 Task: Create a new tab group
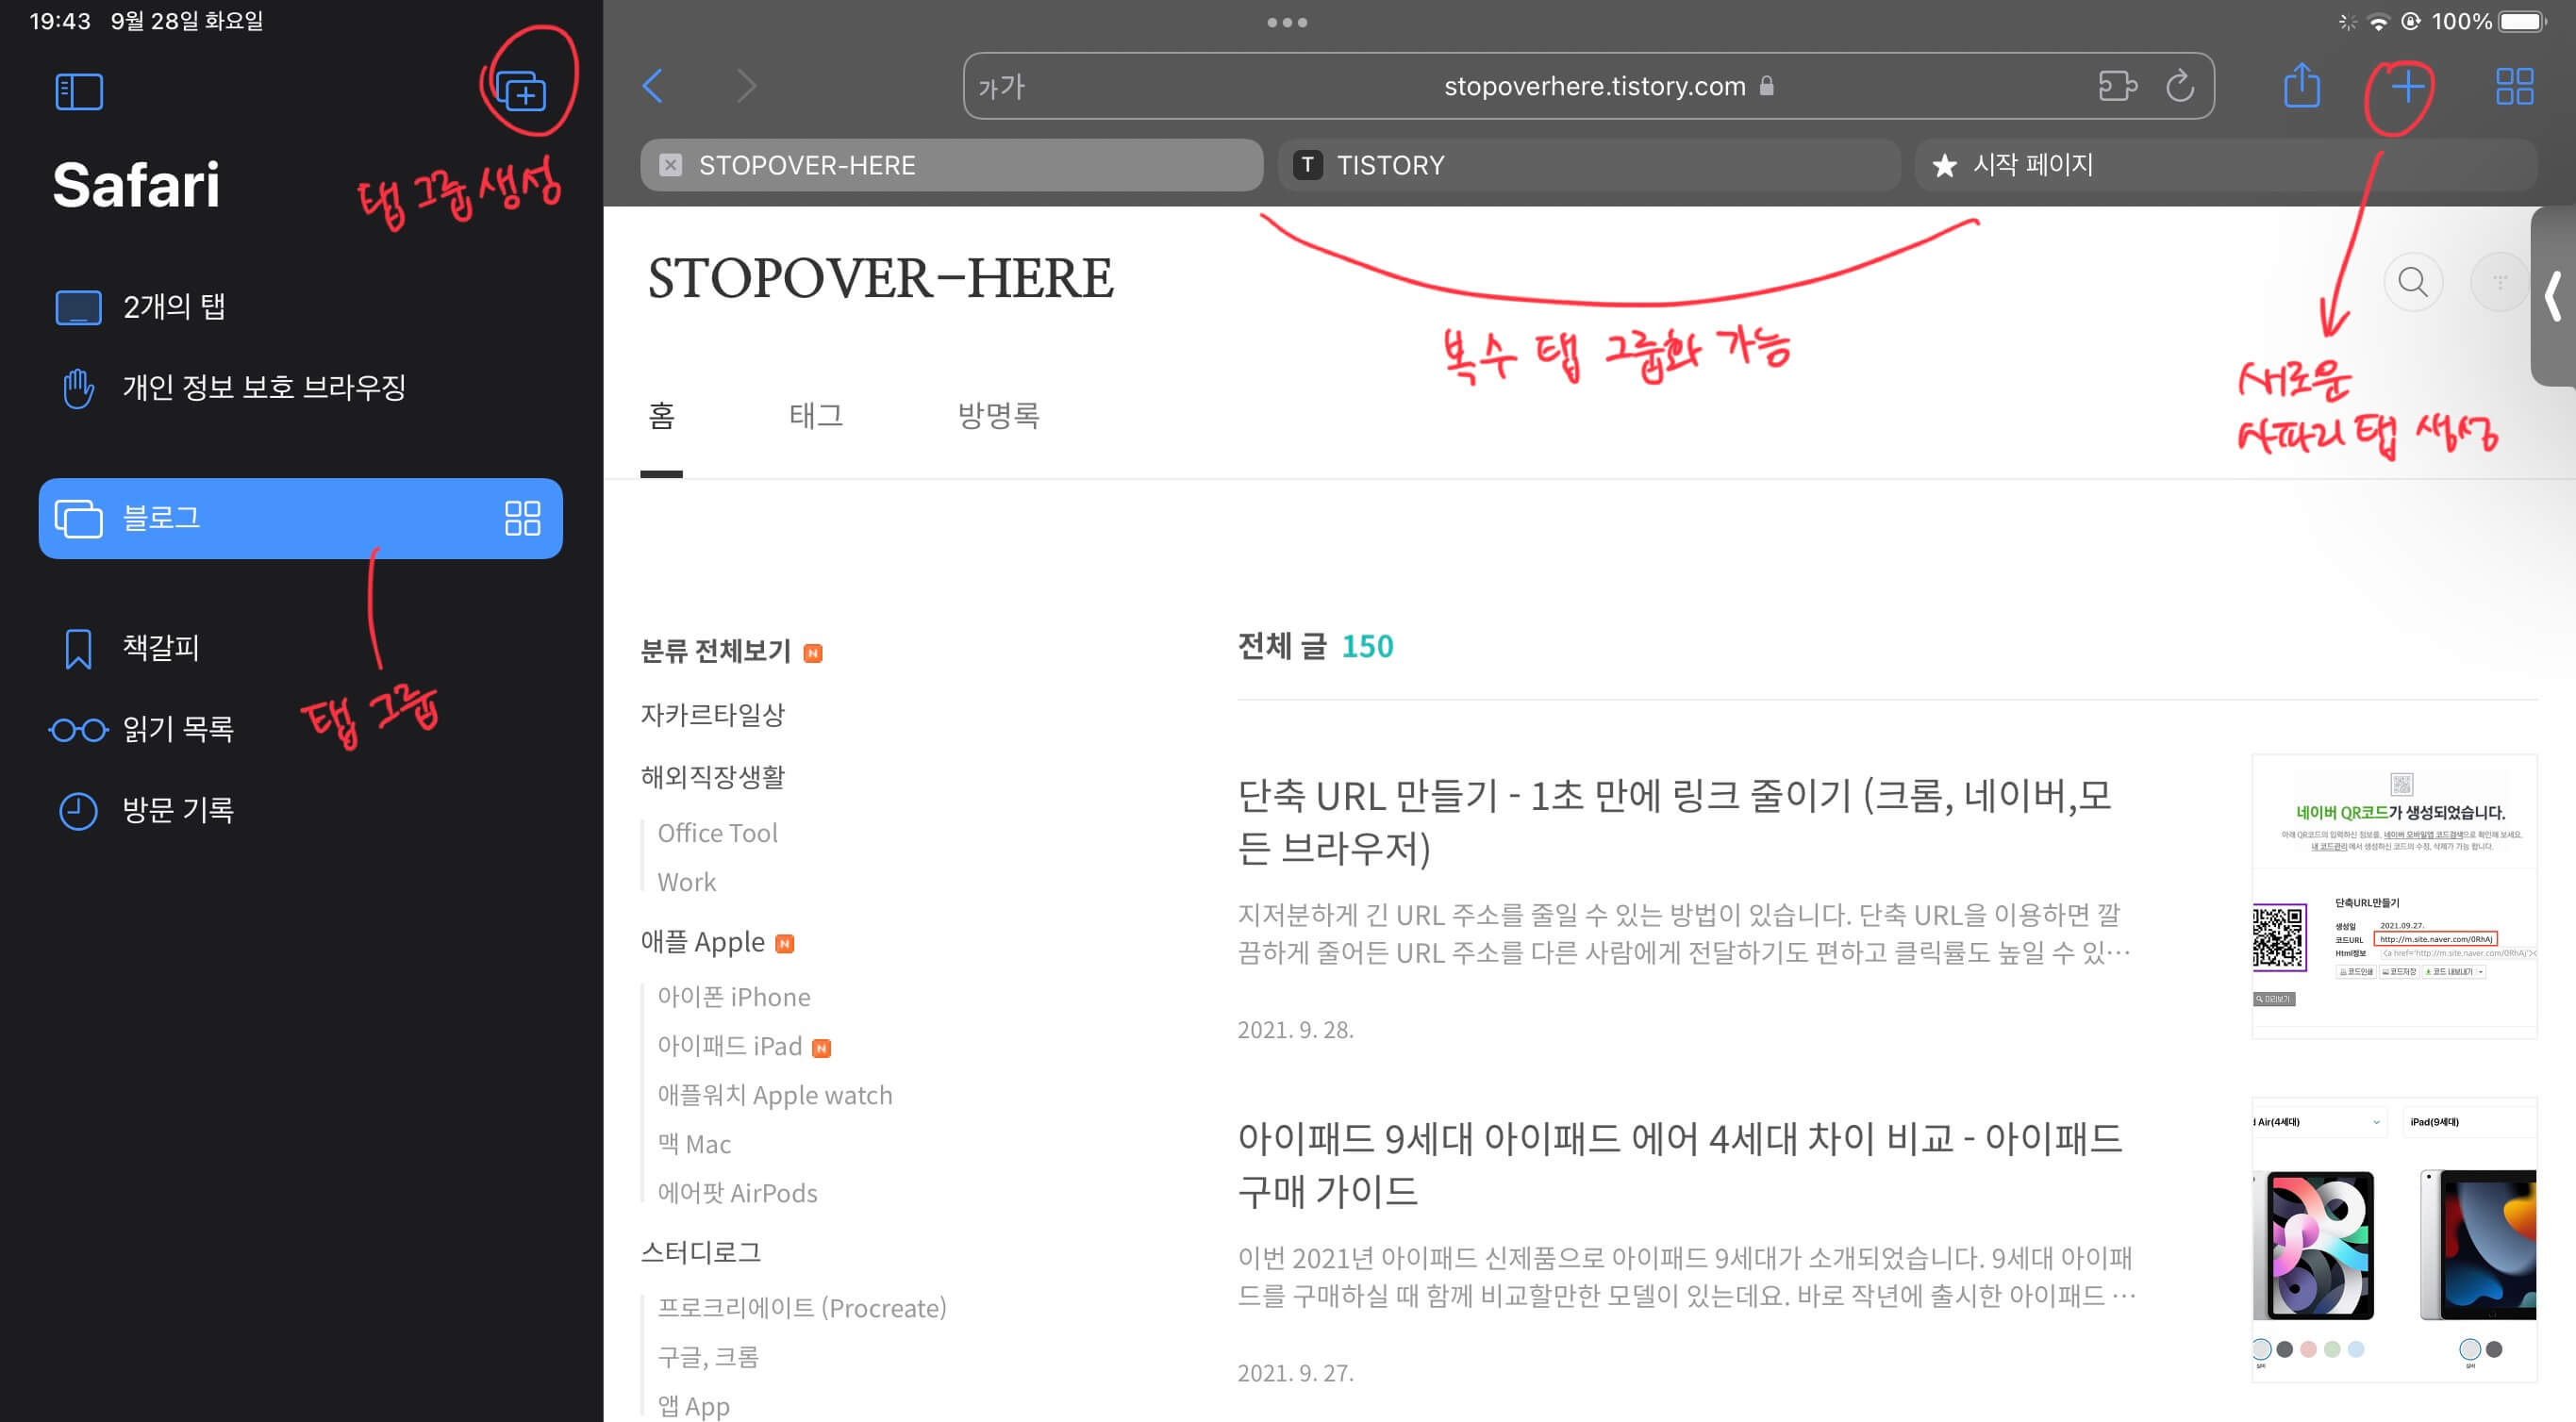521,92
